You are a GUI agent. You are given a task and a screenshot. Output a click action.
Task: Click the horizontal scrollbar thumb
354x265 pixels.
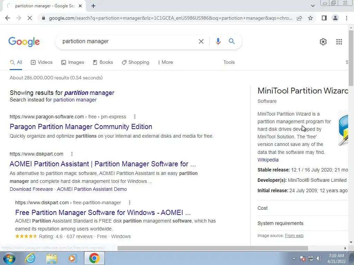213,248
